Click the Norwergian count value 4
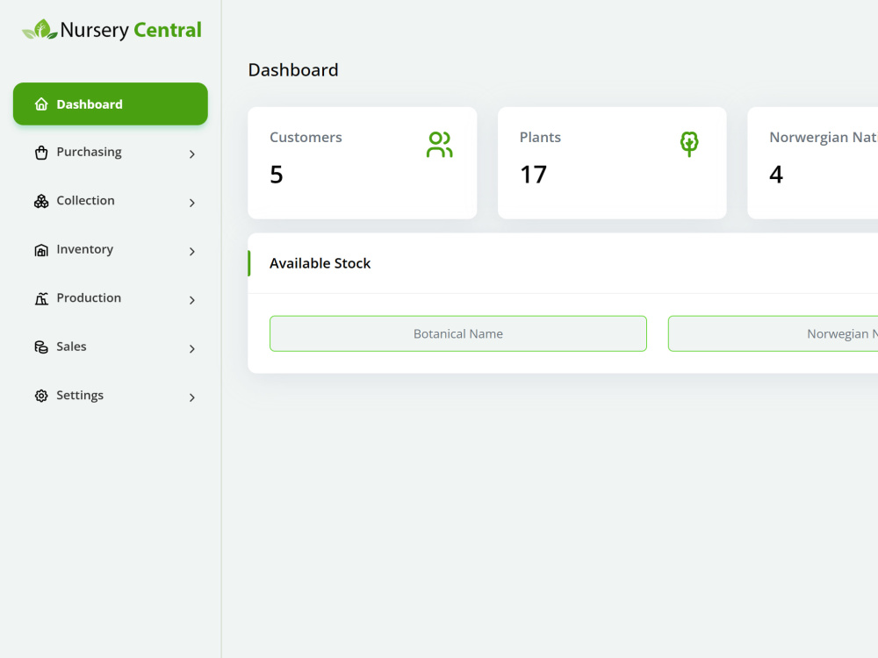 776,175
